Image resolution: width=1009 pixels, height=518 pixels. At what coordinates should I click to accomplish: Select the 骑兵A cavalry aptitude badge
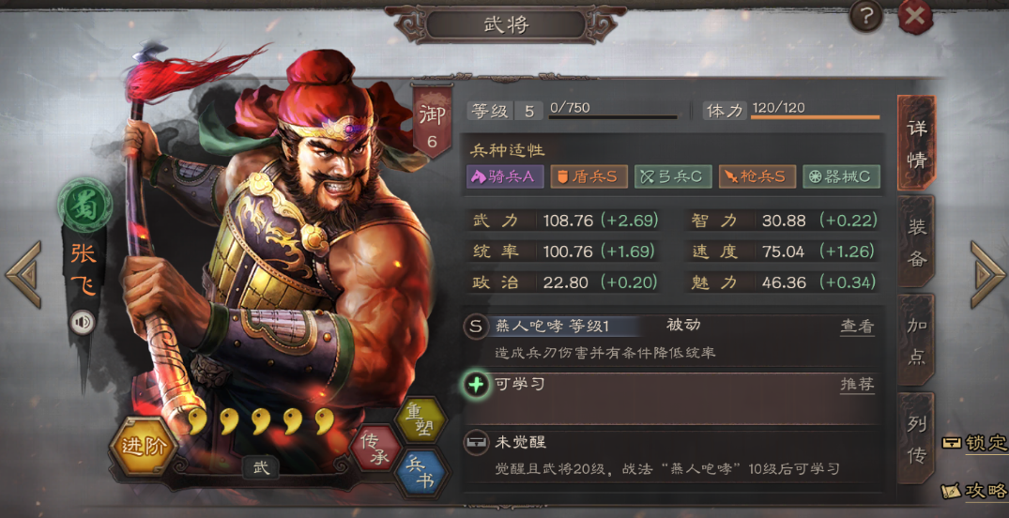pos(505,177)
